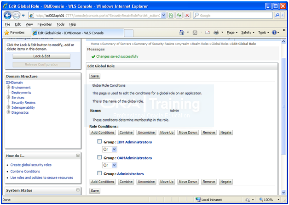
Task: Click the top Save button
Action: coord(95,76)
